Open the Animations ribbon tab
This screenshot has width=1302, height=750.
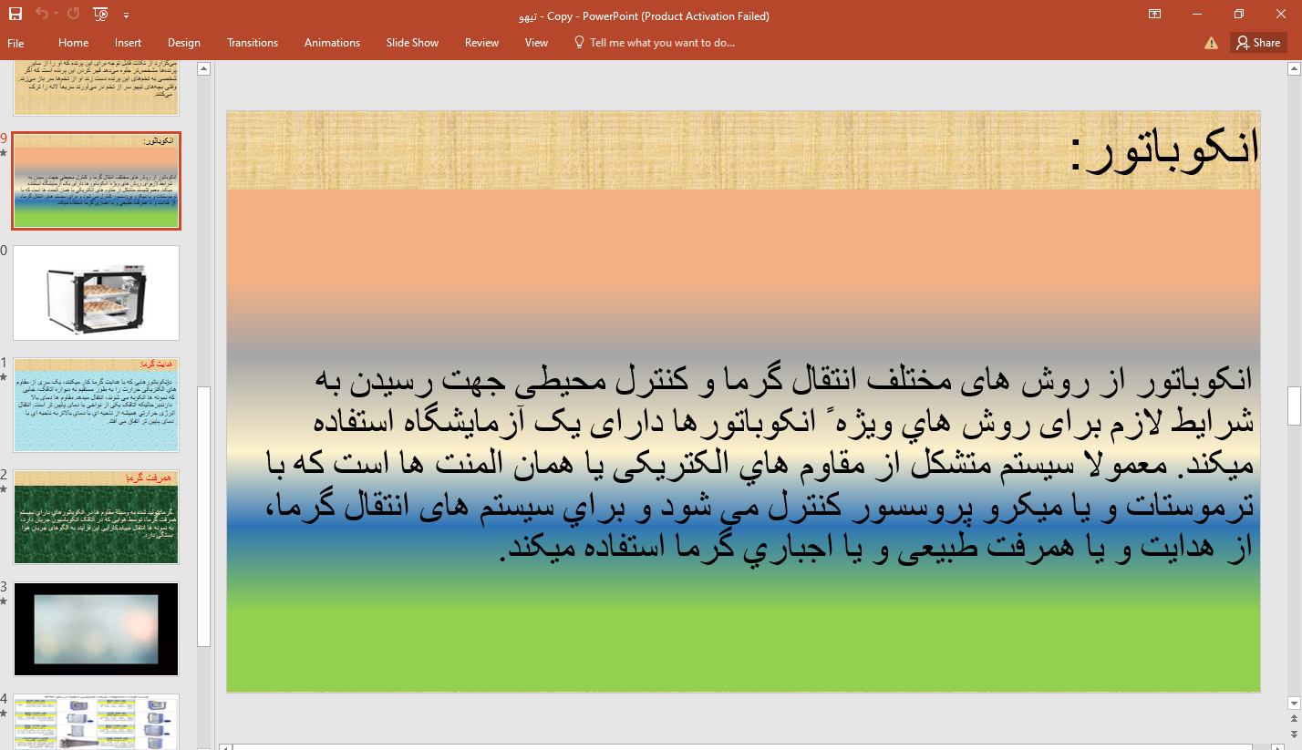[332, 43]
